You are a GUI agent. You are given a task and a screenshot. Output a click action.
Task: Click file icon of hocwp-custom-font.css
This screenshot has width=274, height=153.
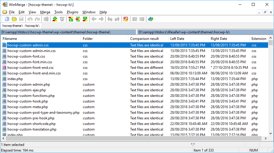coord(4,56)
